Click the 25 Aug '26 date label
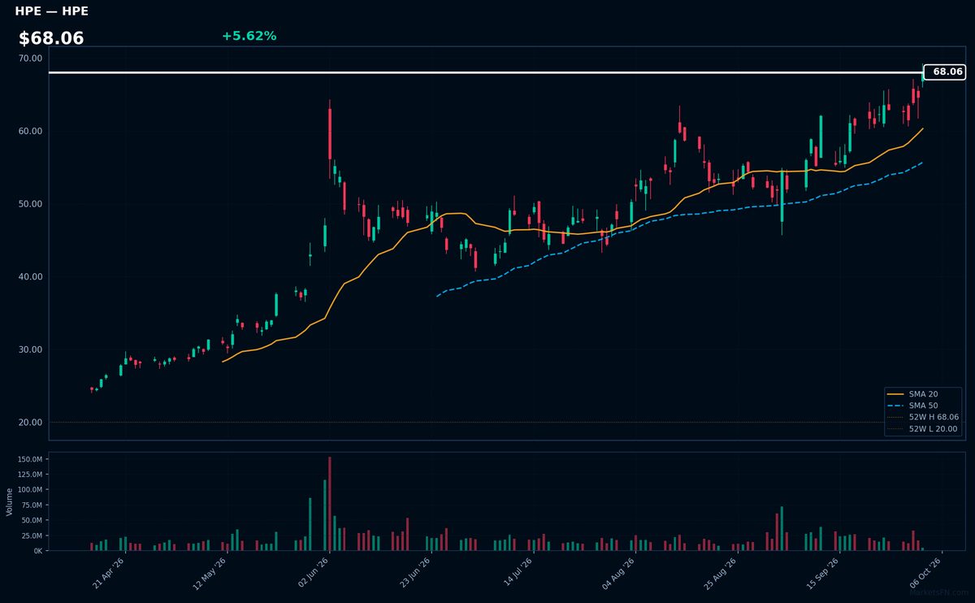 pyautogui.click(x=721, y=573)
